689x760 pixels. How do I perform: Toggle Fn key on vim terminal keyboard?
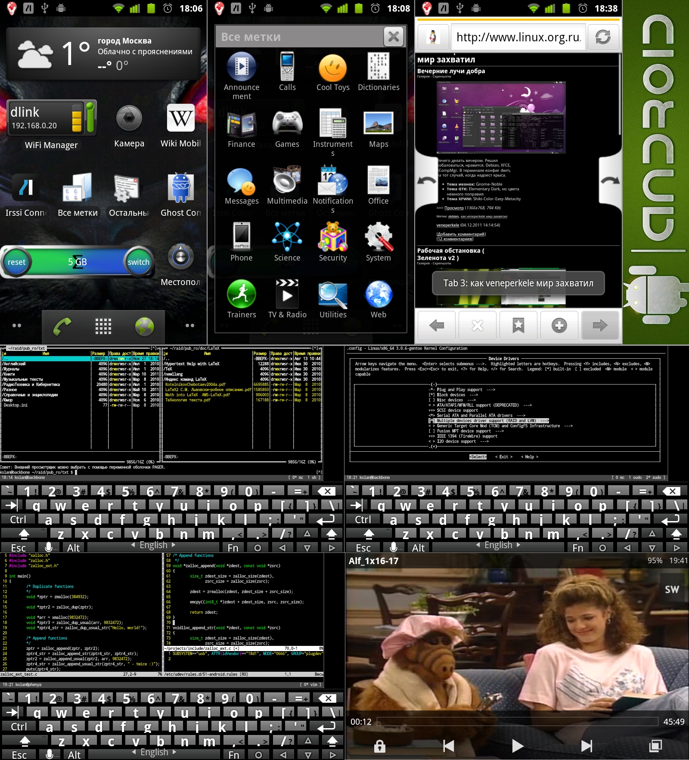click(234, 754)
